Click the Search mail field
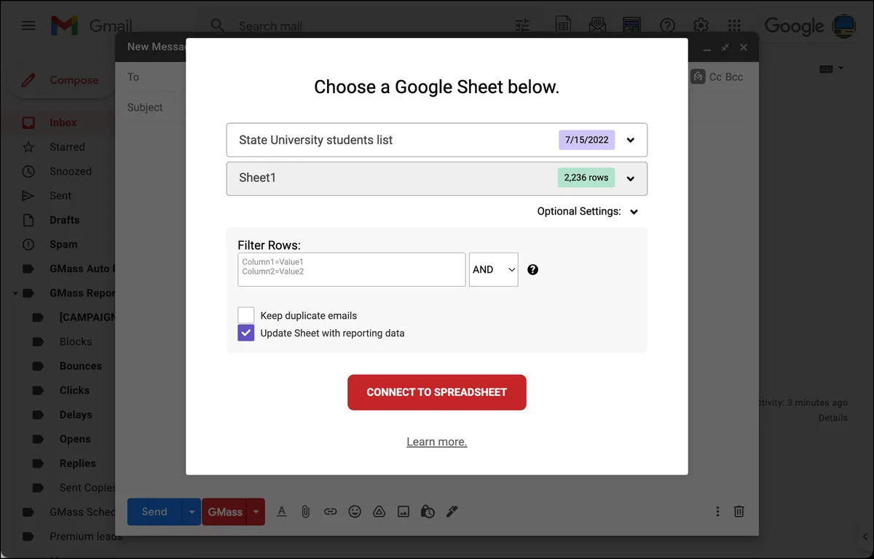 tap(270, 26)
